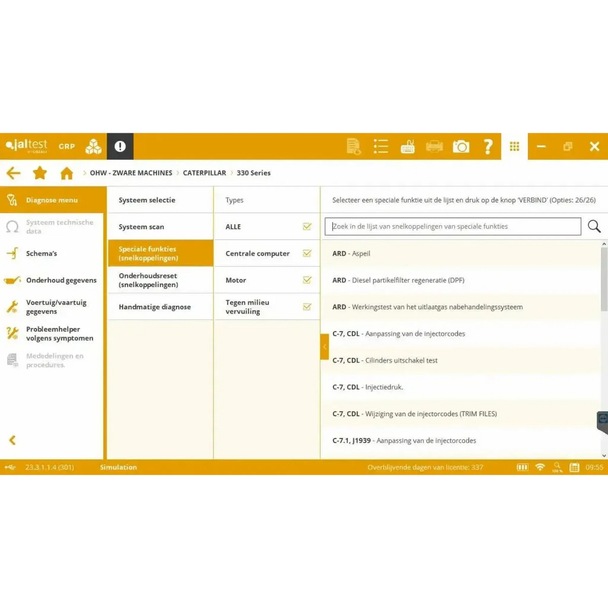Screen dimensions: 608x608
Task: Toggle the Motor type checkbox
Action: pyautogui.click(x=307, y=280)
